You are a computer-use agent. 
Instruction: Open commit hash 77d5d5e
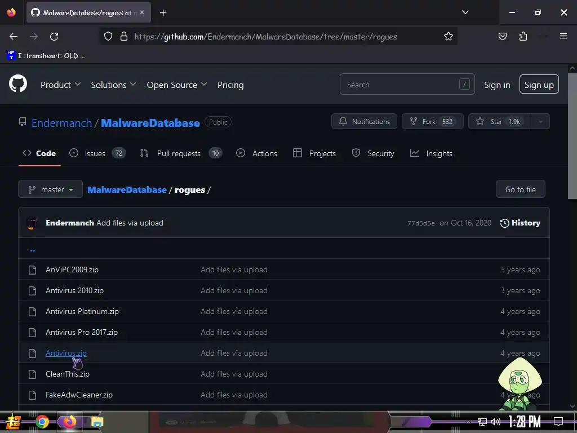[420, 223]
